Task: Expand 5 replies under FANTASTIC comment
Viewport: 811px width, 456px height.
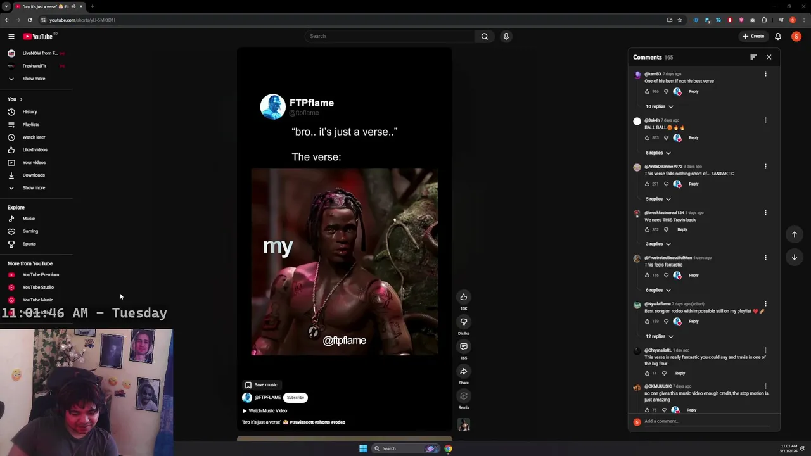Action: pos(658,199)
